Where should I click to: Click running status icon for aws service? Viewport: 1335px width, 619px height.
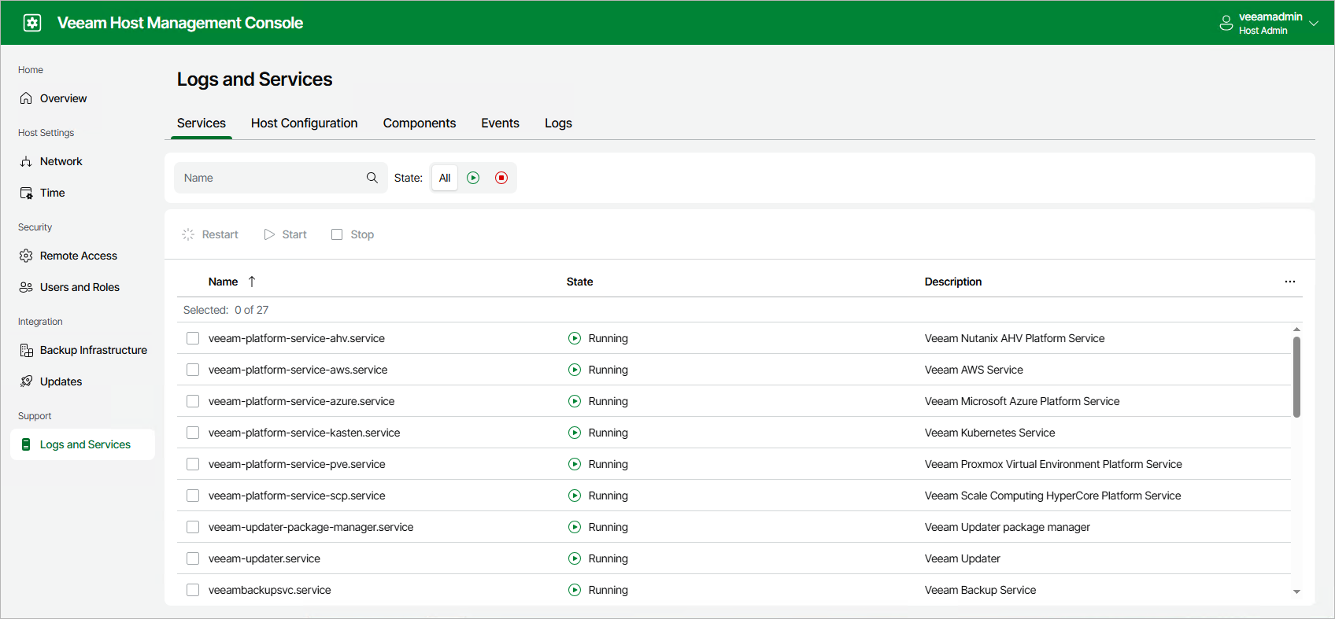[x=575, y=370]
